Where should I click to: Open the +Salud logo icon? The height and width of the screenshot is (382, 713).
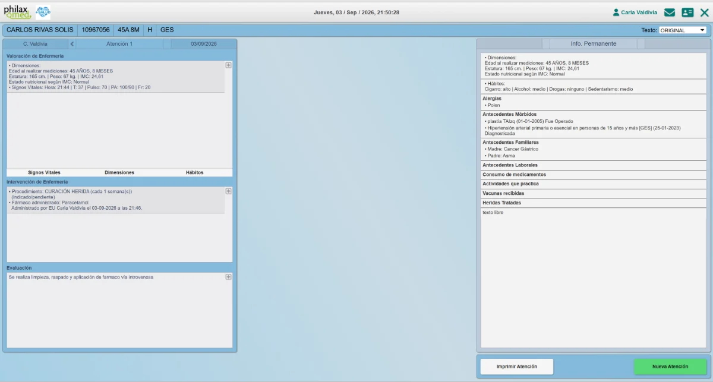click(43, 12)
